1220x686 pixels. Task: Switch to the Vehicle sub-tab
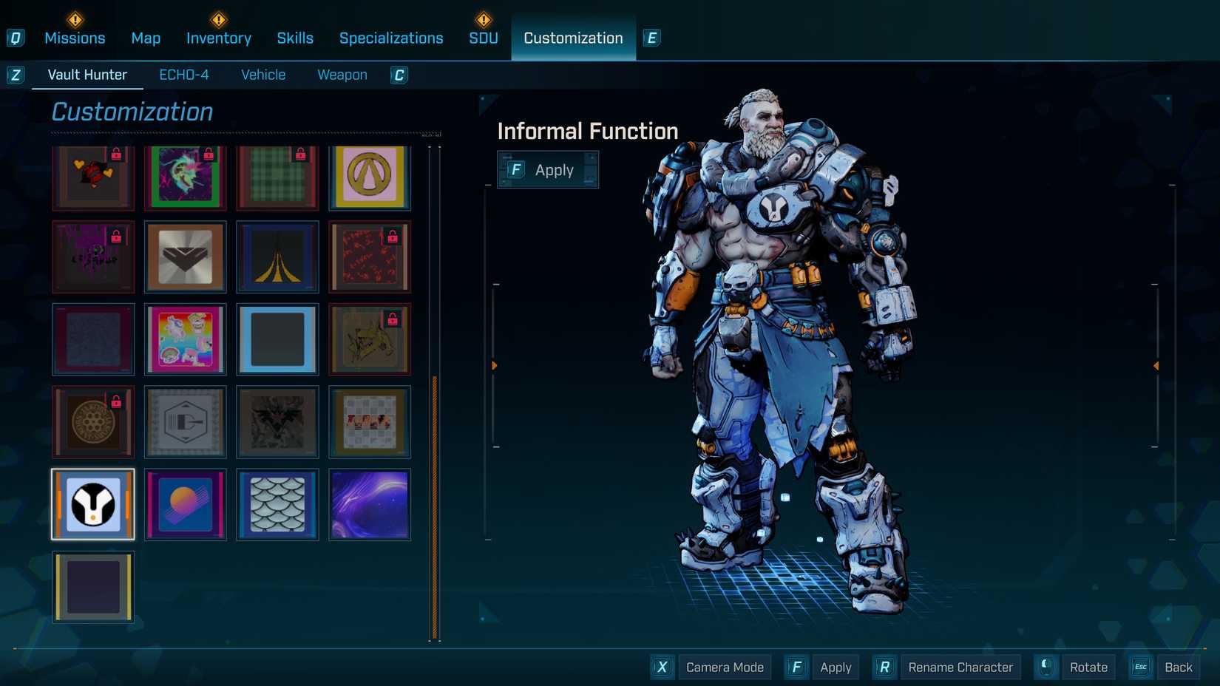pyautogui.click(x=263, y=75)
